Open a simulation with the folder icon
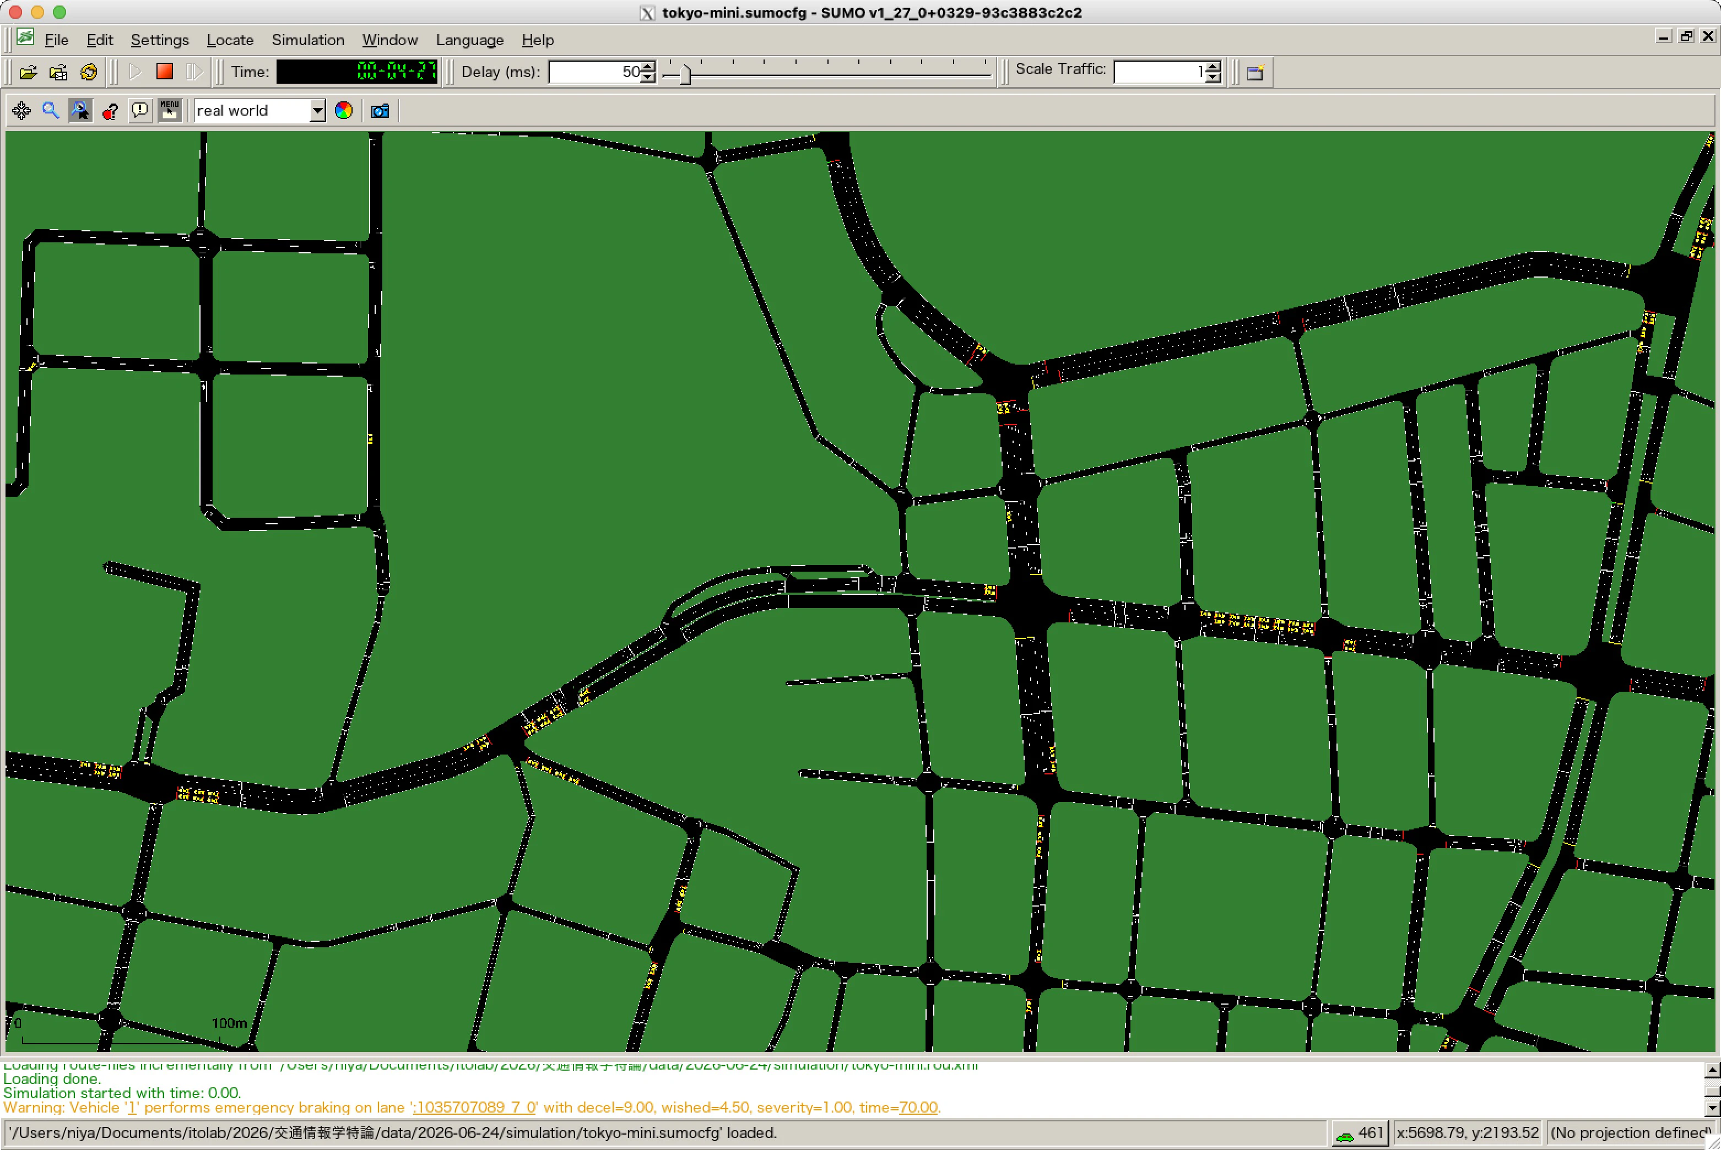1721x1150 pixels. point(28,72)
